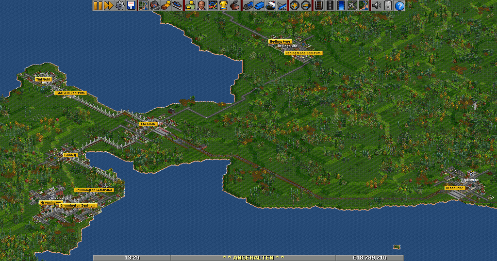The image size is (497, 261).
Task: Click the zoom in magnifier
Action: tap(294, 6)
